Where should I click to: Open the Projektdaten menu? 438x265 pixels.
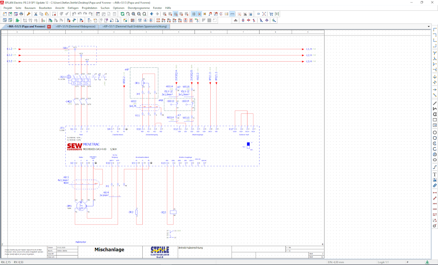[x=89, y=8]
